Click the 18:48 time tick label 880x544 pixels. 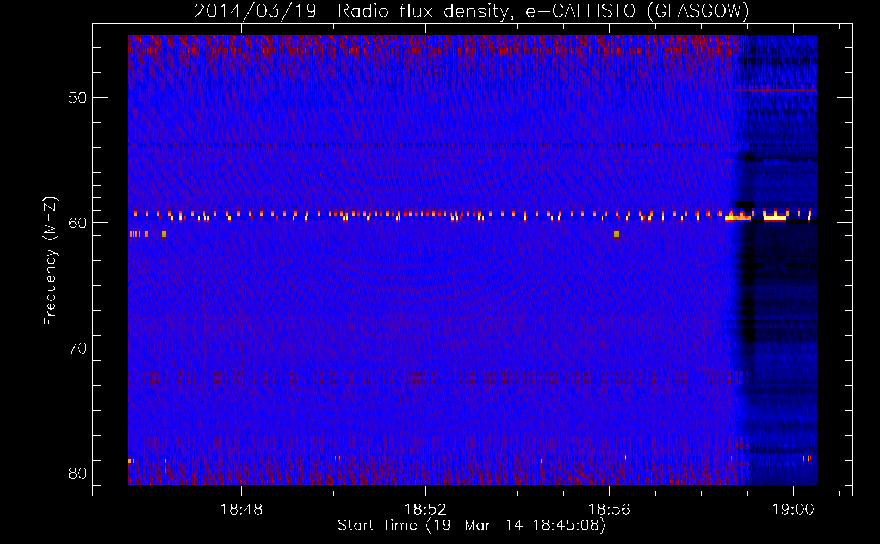click(241, 510)
